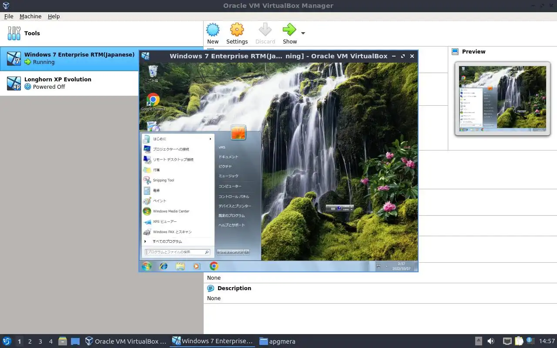Click the Recycle Bin icon on Windows 7 desktop
Image resolution: width=557 pixels, height=348 pixels.
pos(153,74)
